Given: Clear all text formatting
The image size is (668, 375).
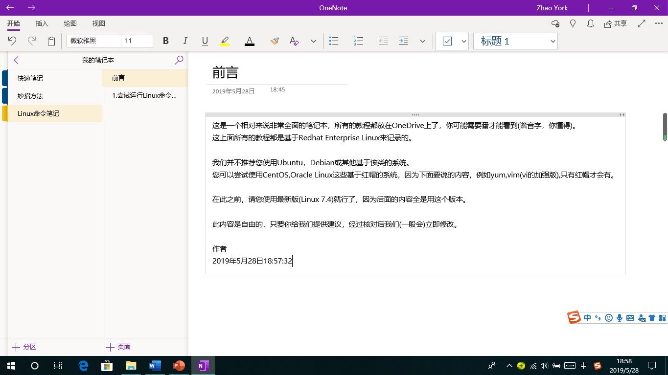Looking at the screenshot, I should [x=294, y=41].
